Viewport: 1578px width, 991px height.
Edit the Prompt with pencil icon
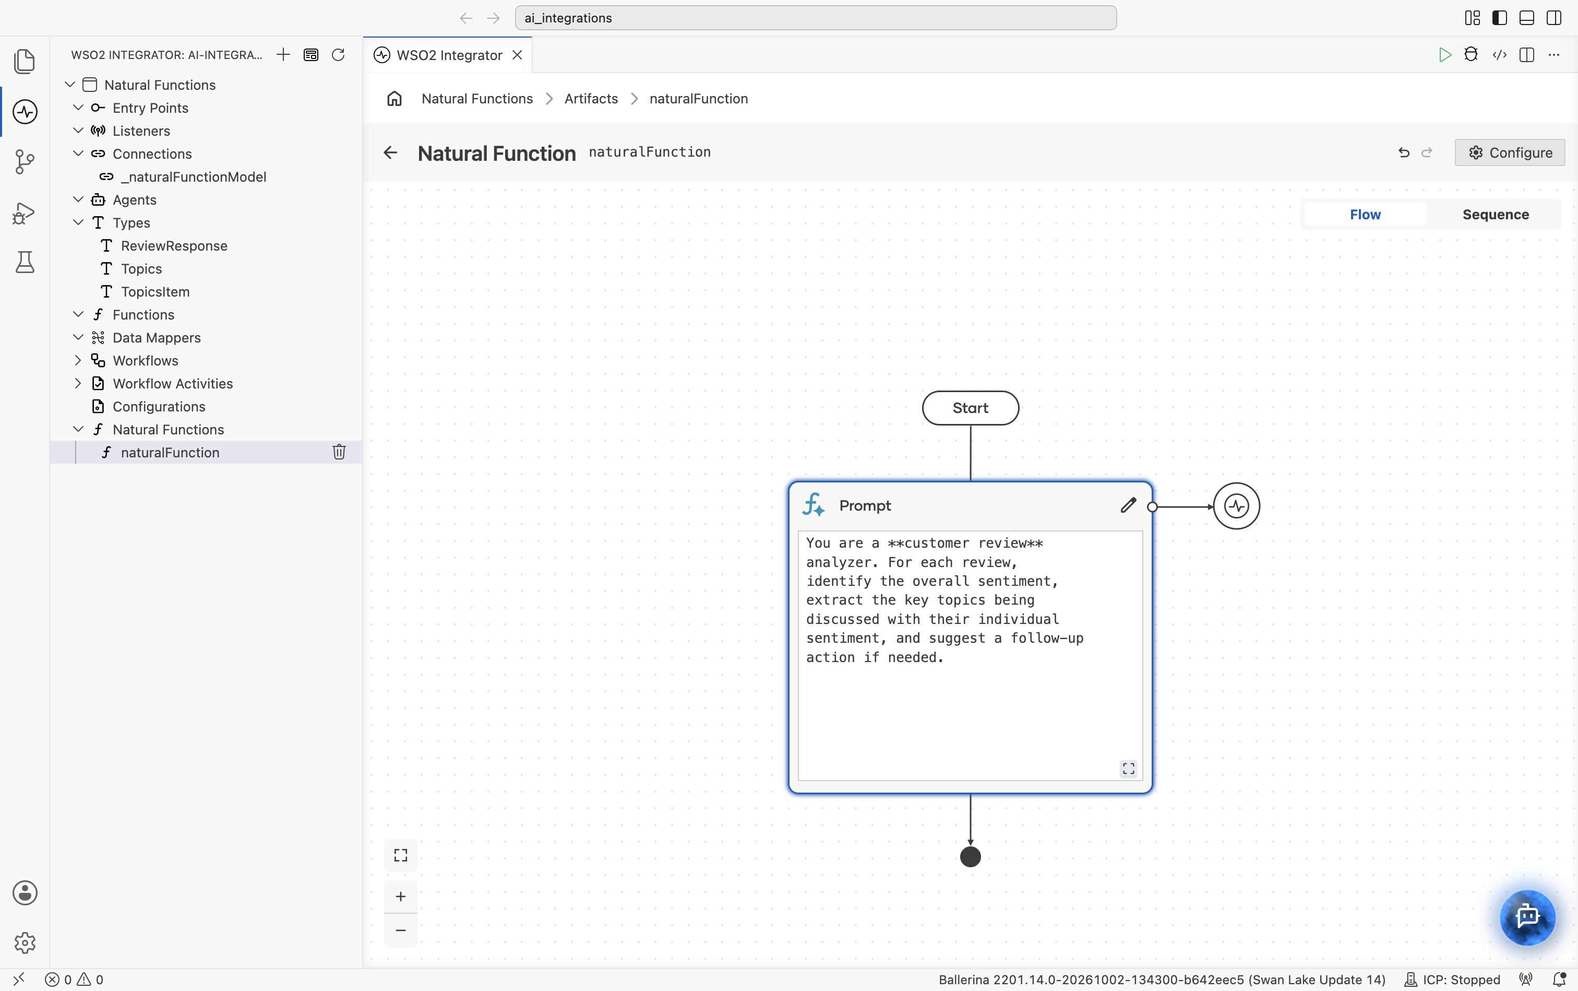(x=1128, y=505)
